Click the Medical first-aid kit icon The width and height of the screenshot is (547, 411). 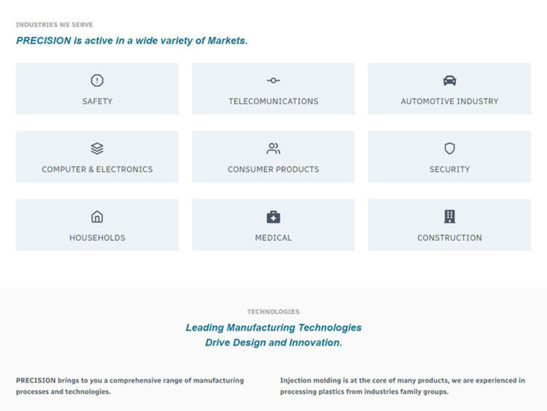pyautogui.click(x=273, y=217)
